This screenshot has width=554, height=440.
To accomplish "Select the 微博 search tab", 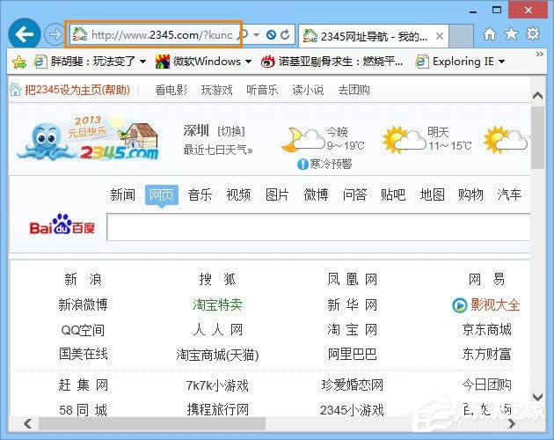I will tap(316, 194).
